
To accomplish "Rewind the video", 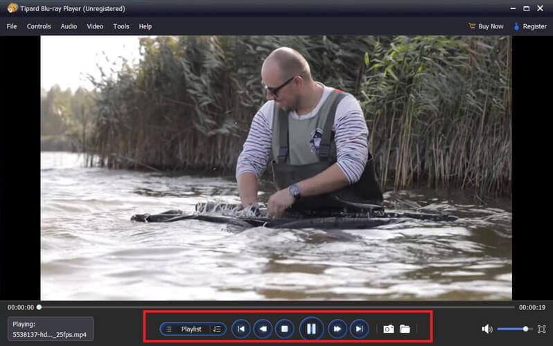I will tap(262, 329).
